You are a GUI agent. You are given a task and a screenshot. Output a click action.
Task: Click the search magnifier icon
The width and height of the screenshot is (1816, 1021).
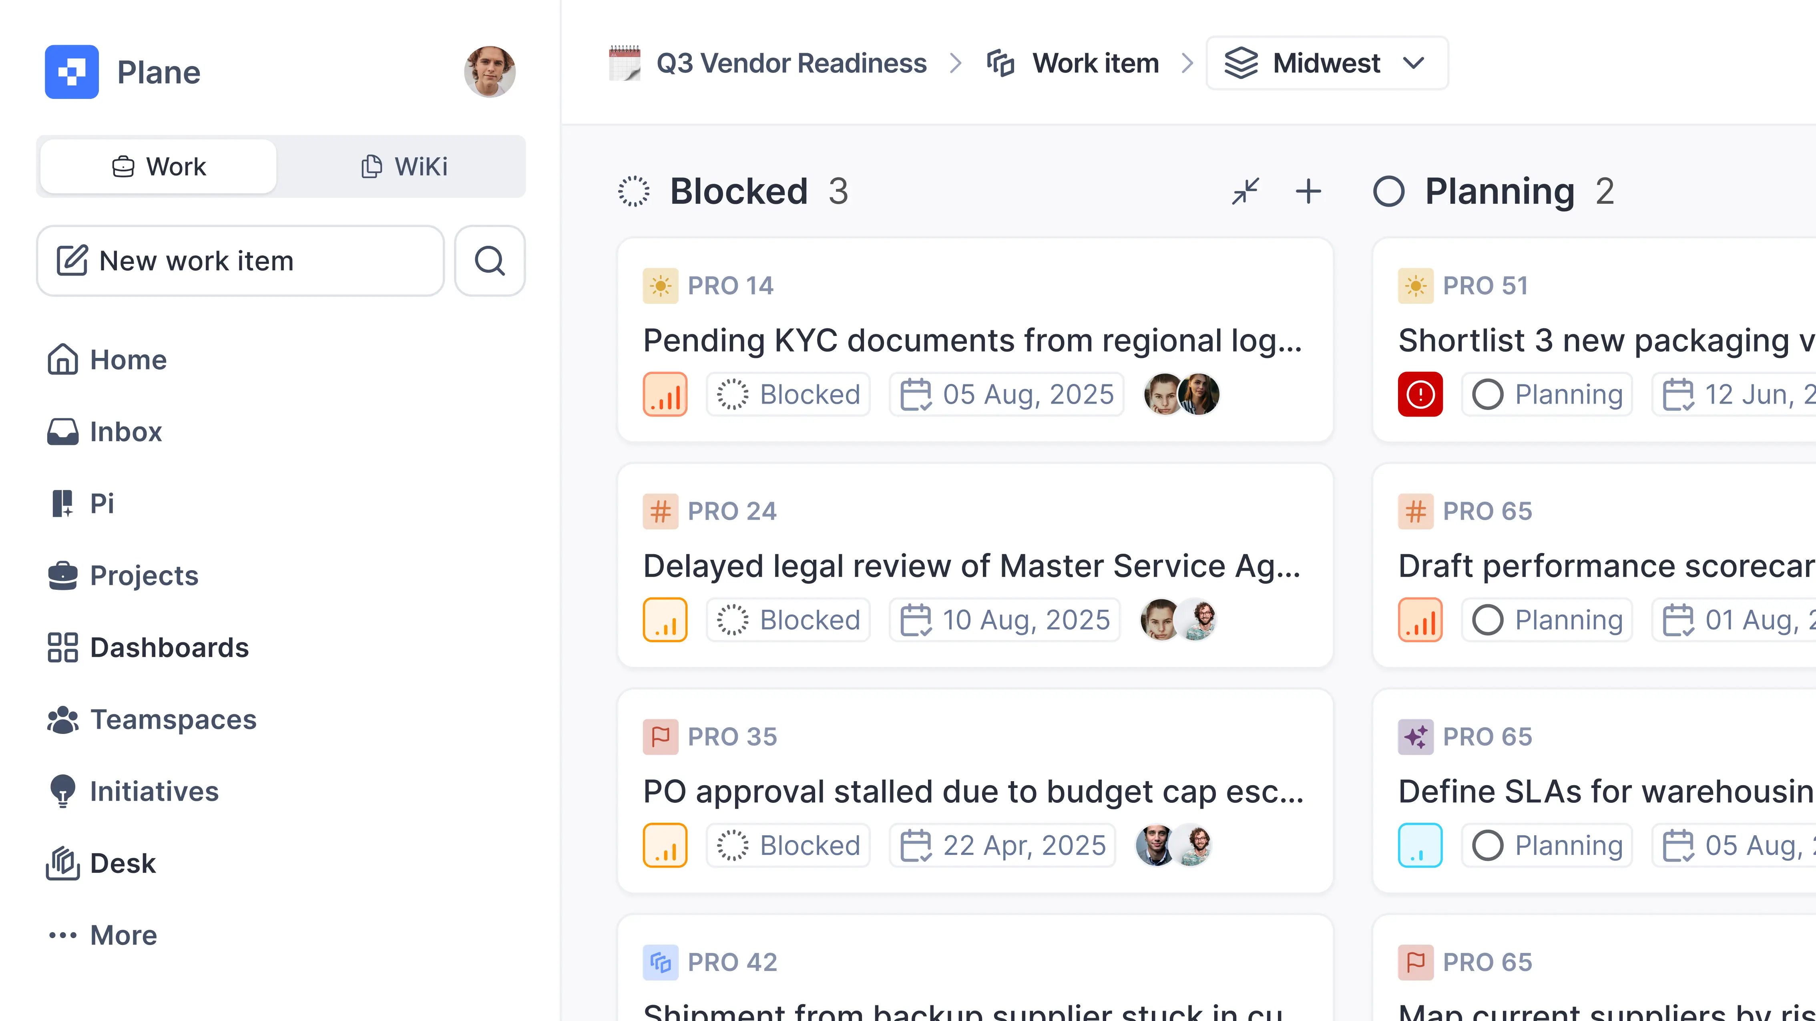(x=489, y=261)
